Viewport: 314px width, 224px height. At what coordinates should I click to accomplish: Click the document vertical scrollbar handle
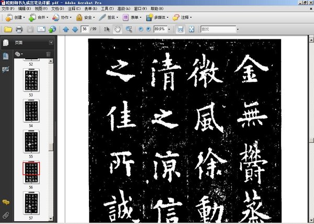[x=311, y=140]
